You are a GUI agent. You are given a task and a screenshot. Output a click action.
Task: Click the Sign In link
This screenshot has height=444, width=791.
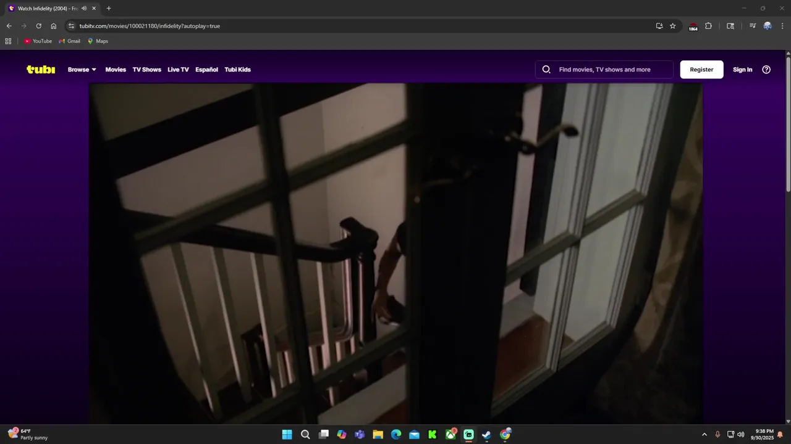point(742,70)
